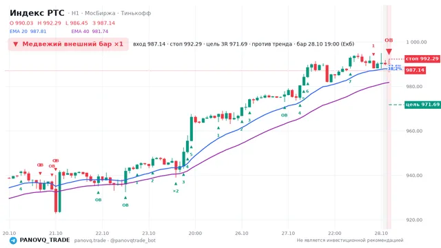
Task: Open the panovq.trade site link
Action: coord(90,240)
